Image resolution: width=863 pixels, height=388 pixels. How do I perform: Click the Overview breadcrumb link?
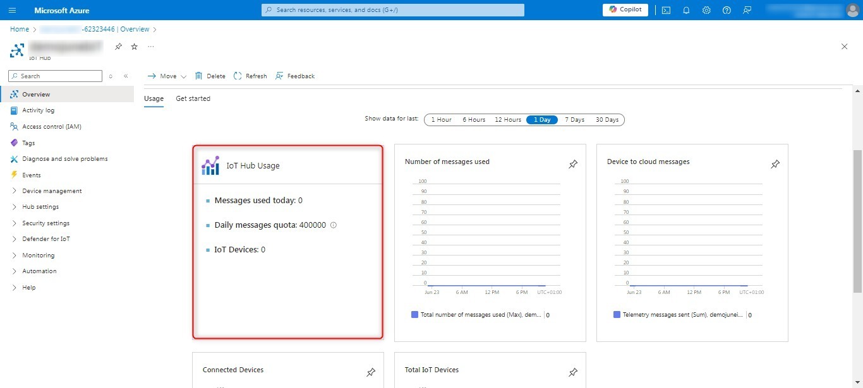coord(135,29)
